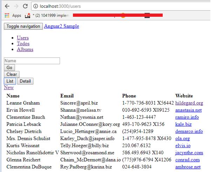Image resolution: width=211 pixels, height=172 pixels.
Task: Click the Phone column header
Action: (129, 96)
